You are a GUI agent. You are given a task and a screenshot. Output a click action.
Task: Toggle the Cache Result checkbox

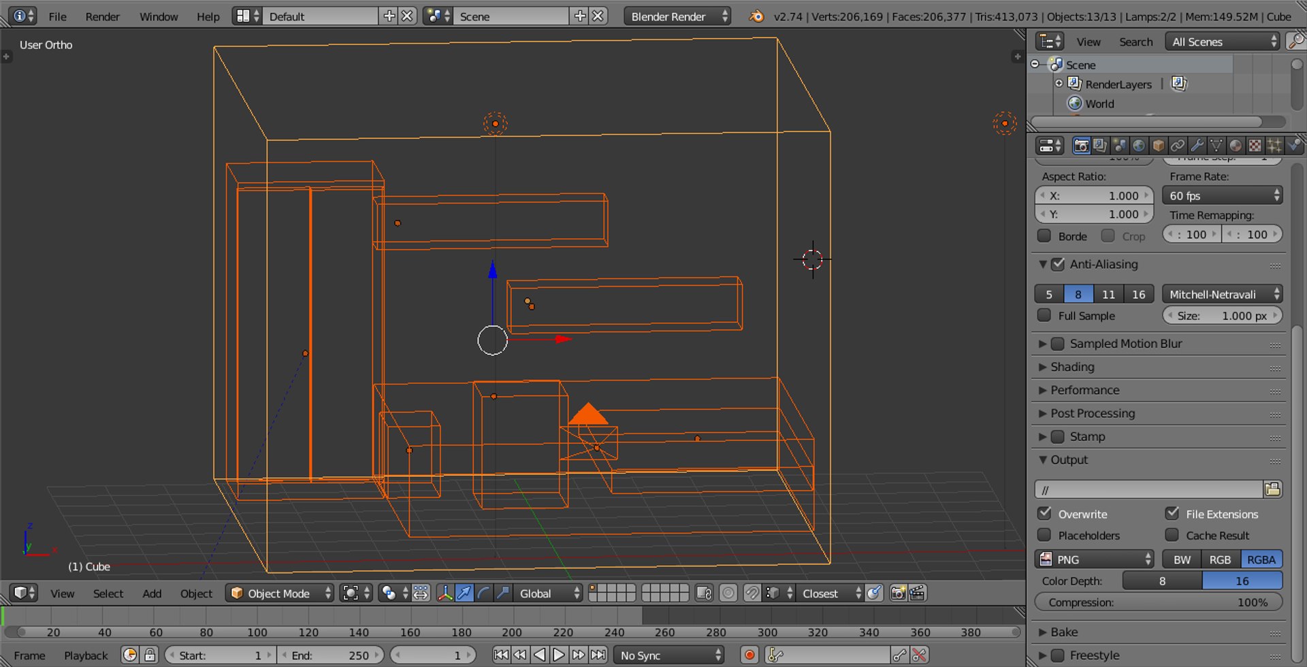point(1172,535)
